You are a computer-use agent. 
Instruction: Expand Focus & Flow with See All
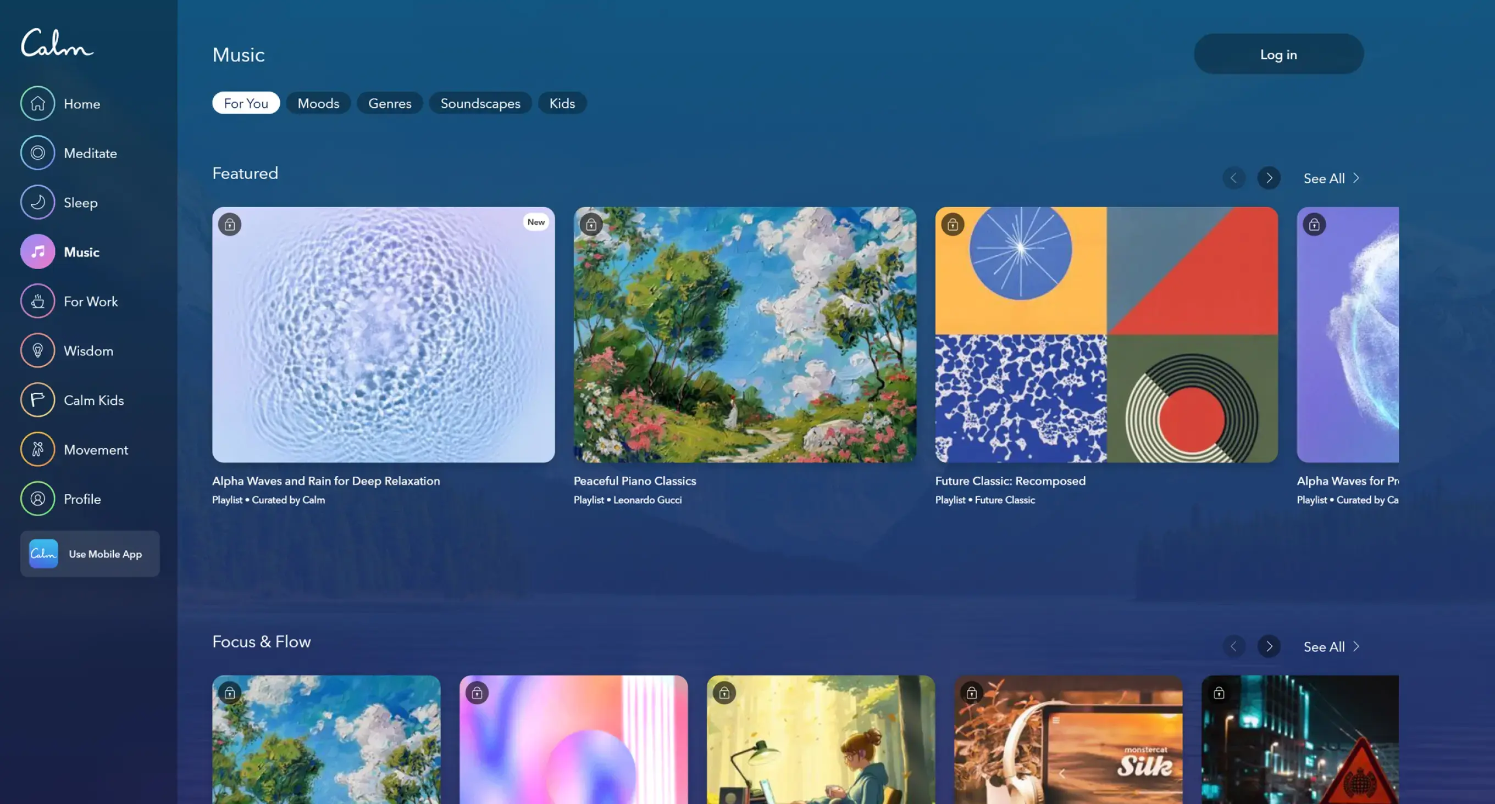[x=1331, y=646]
